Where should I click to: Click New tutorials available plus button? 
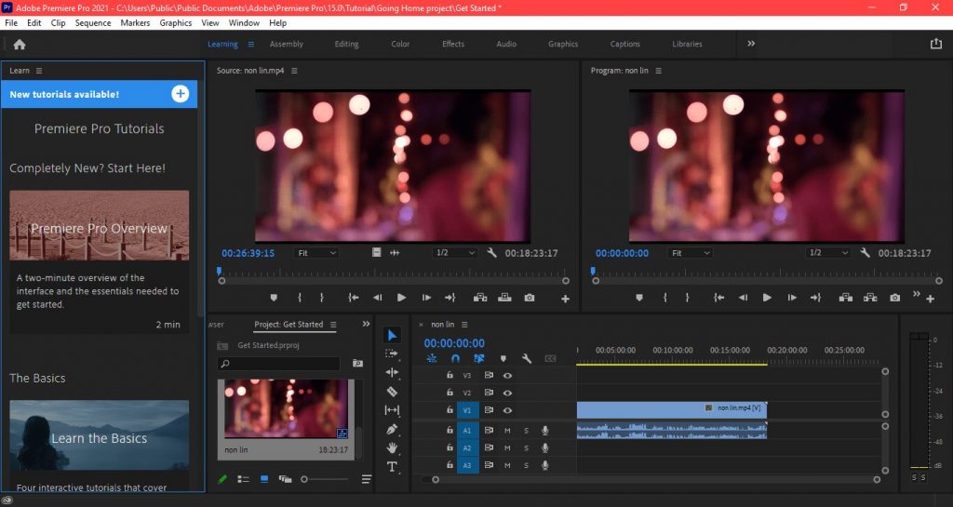pyautogui.click(x=180, y=94)
